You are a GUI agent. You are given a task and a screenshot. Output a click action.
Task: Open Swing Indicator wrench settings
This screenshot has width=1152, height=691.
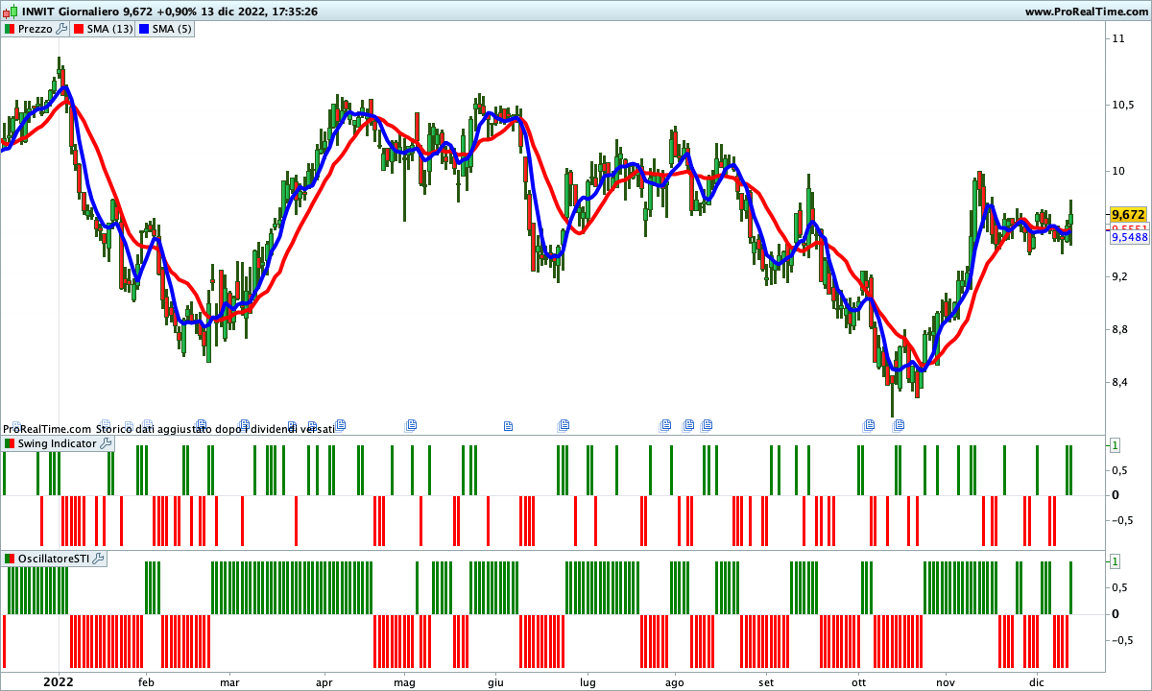click(106, 443)
